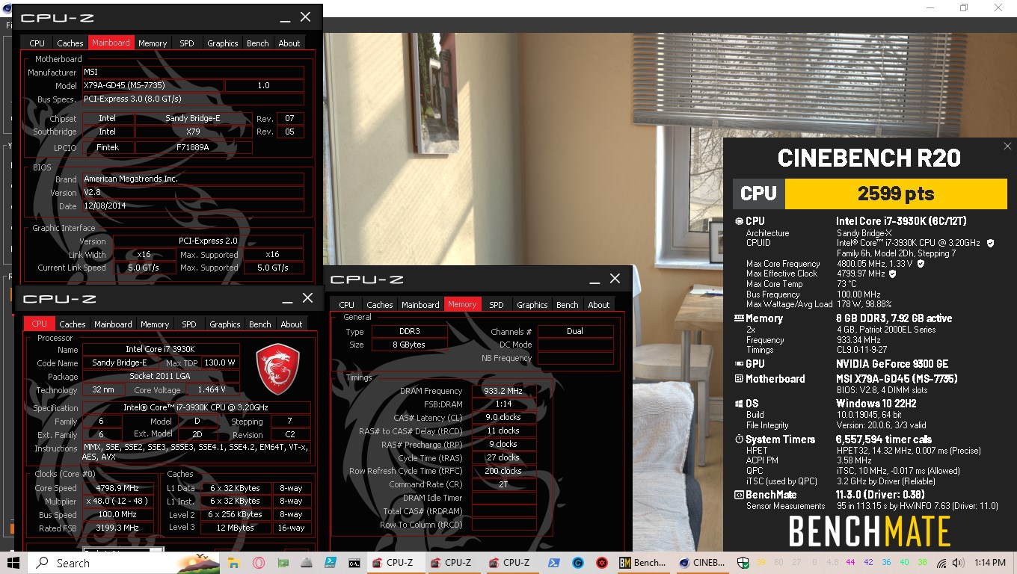Click the verified shield beside Max Core Frequency
The height and width of the screenshot is (574, 1017).
click(x=921, y=264)
